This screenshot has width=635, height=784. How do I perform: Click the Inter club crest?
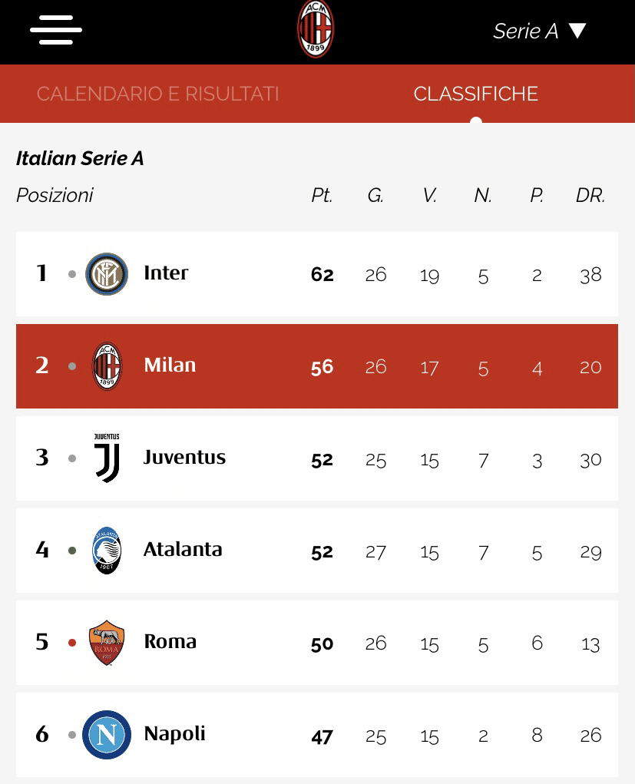(x=107, y=274)
